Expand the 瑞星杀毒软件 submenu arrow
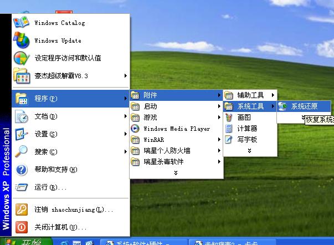 tap(219, 162)
